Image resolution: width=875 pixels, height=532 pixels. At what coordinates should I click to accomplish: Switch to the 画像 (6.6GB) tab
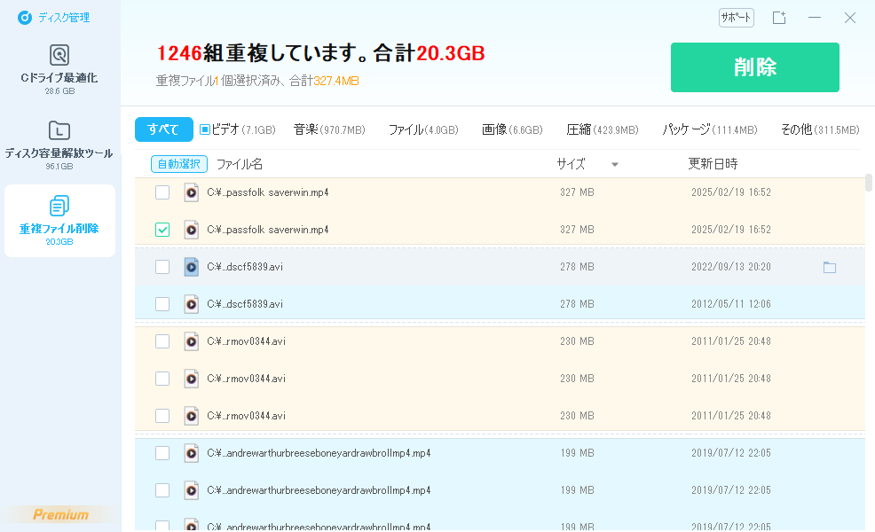click(x=512, y=130)
